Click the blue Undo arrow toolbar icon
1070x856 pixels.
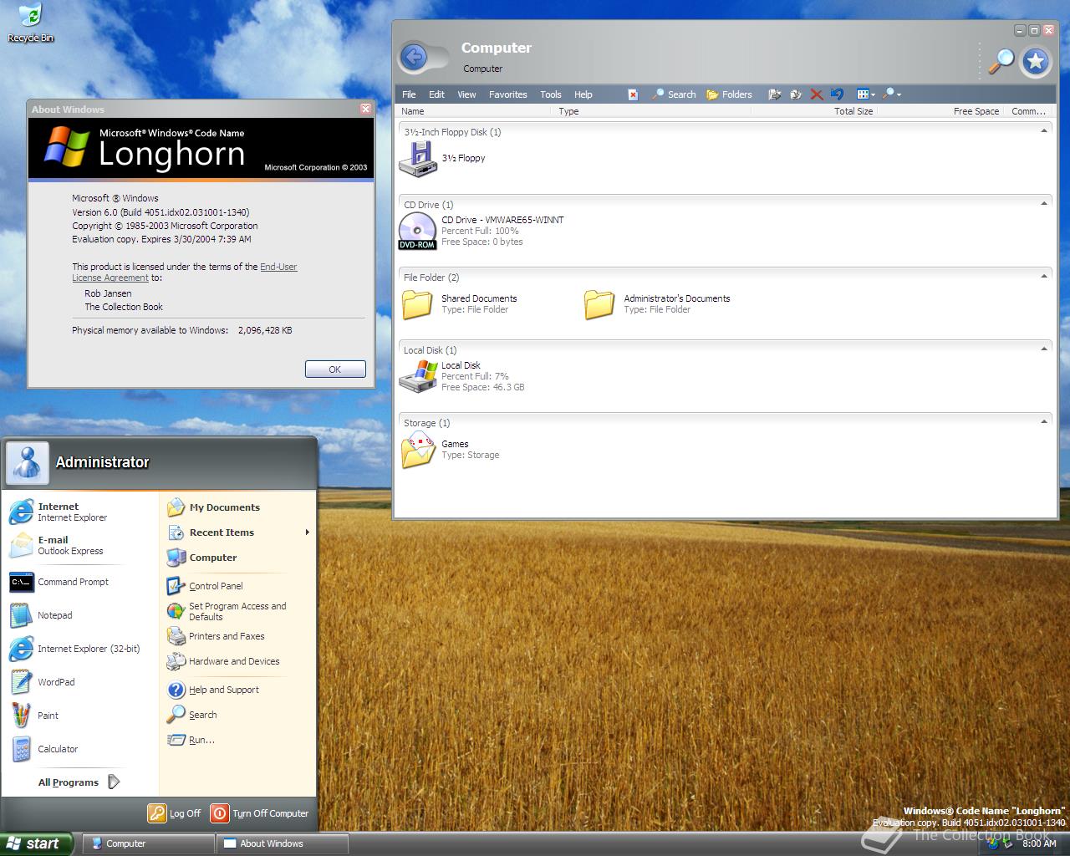tap(837, 94)
